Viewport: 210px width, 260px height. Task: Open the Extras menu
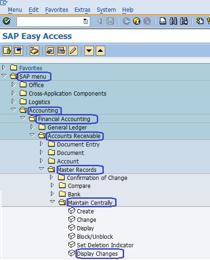(x=83, y=10)
